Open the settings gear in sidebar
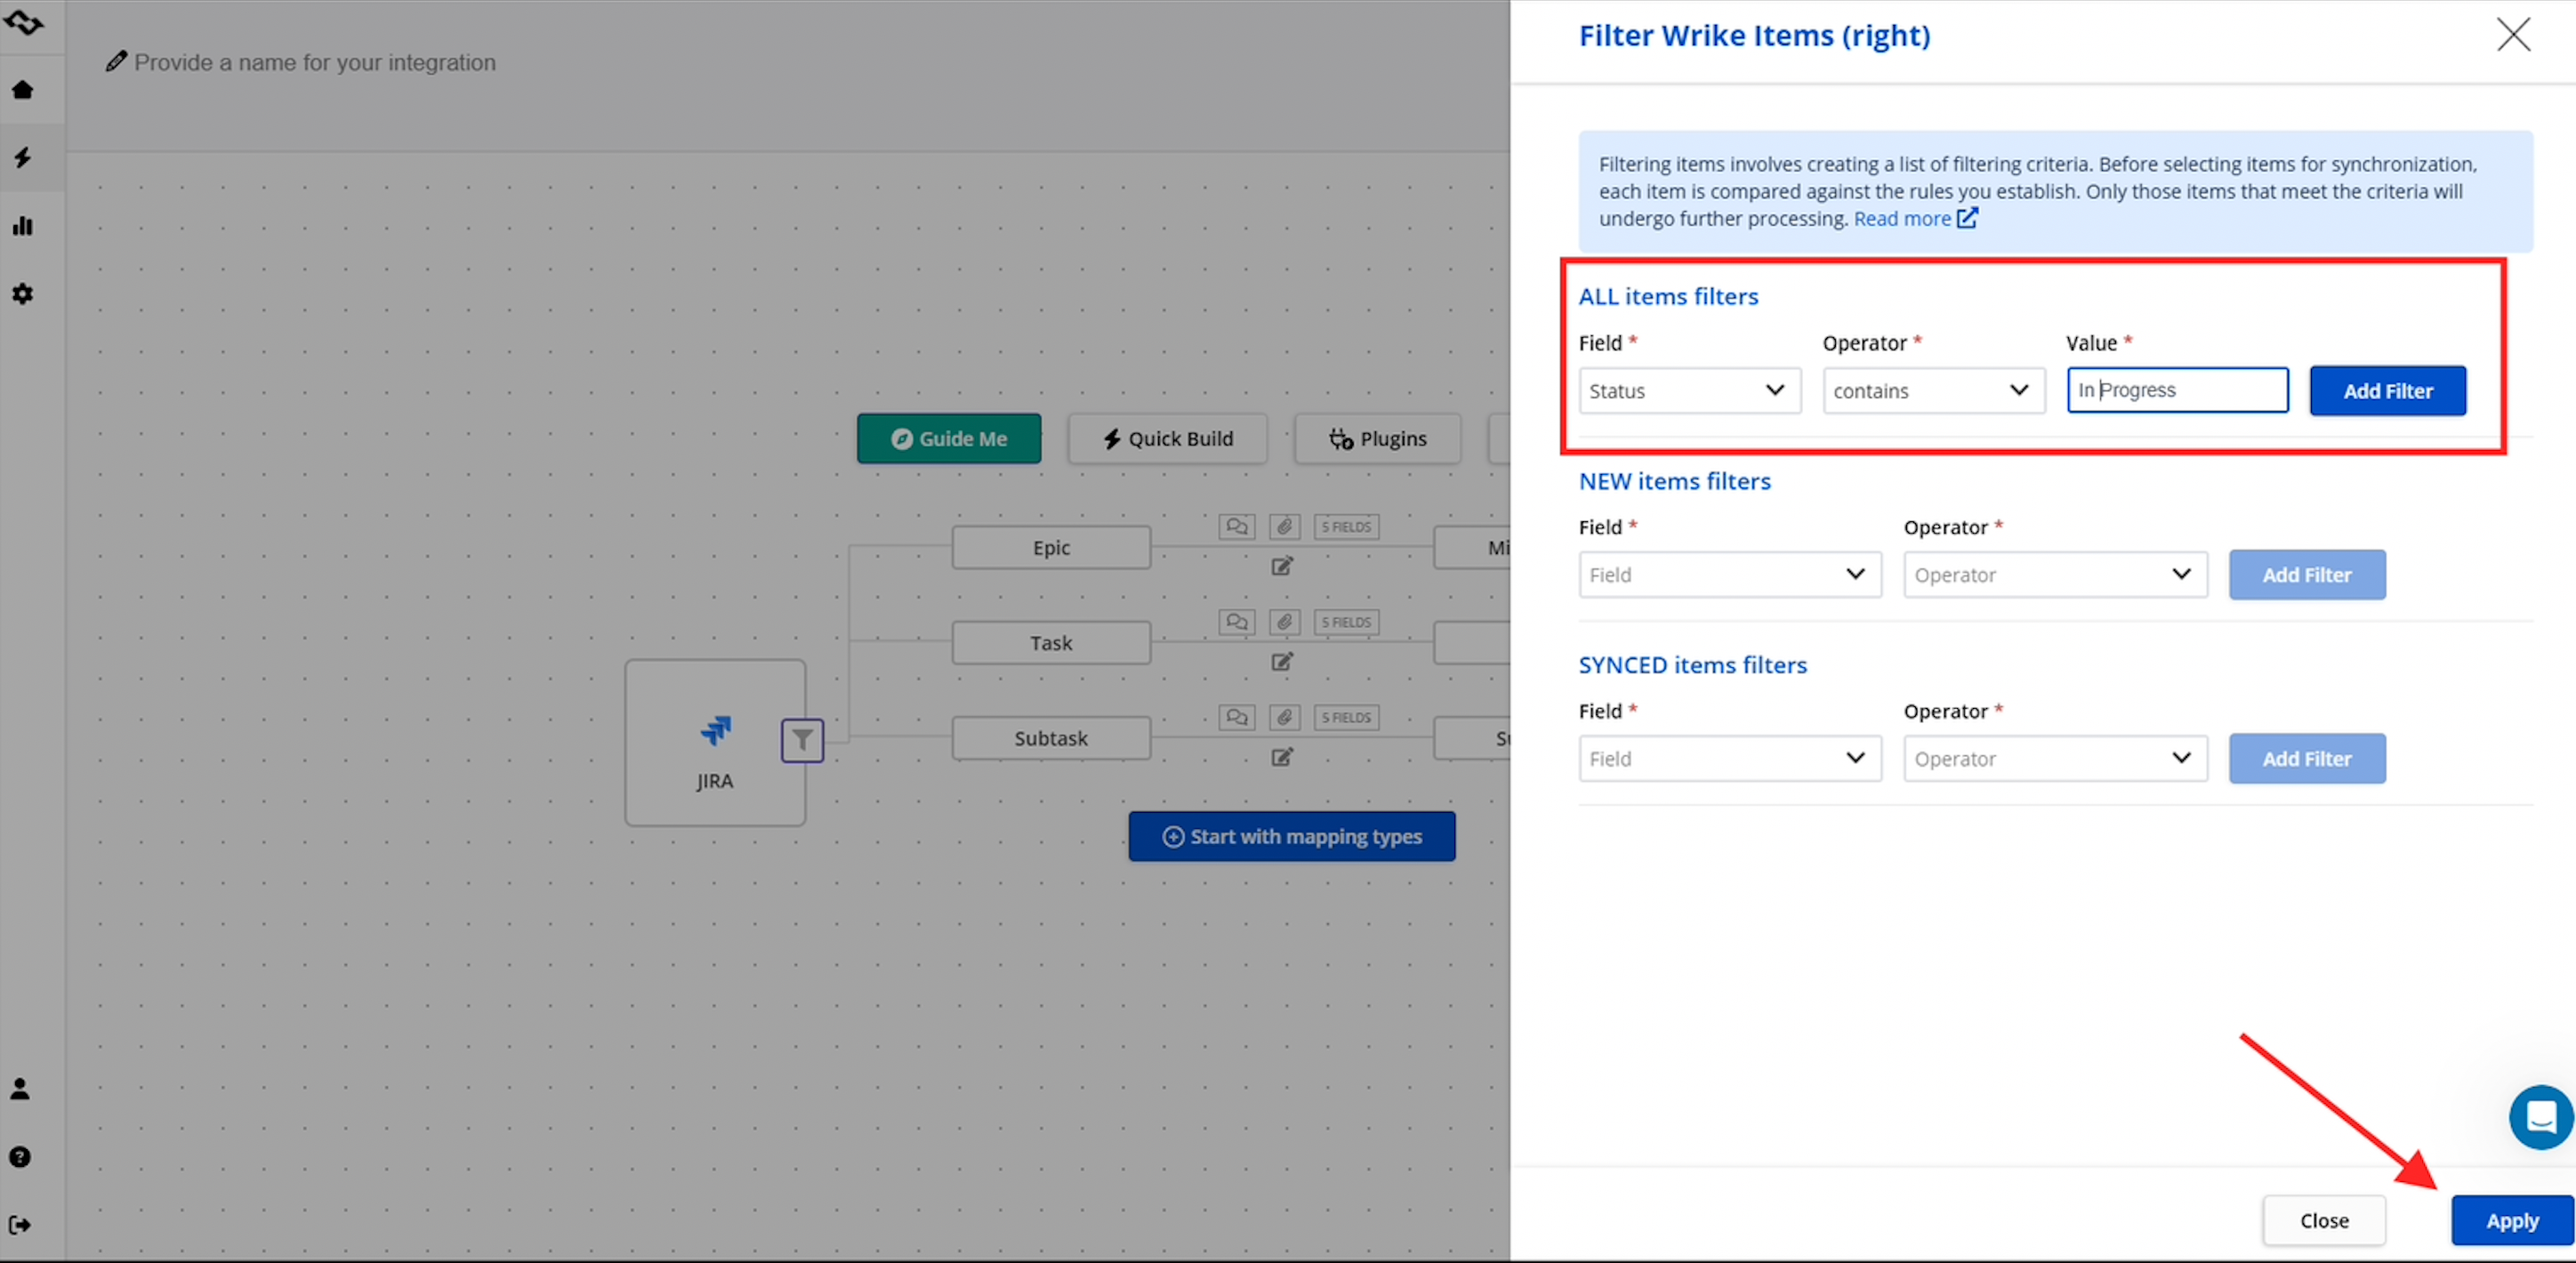Image resolution: width=2576 pixels, height=1263 pixels. (22, 294)
